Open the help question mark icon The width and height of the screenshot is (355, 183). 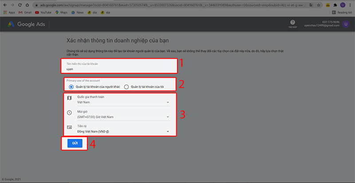pos(292,23)
